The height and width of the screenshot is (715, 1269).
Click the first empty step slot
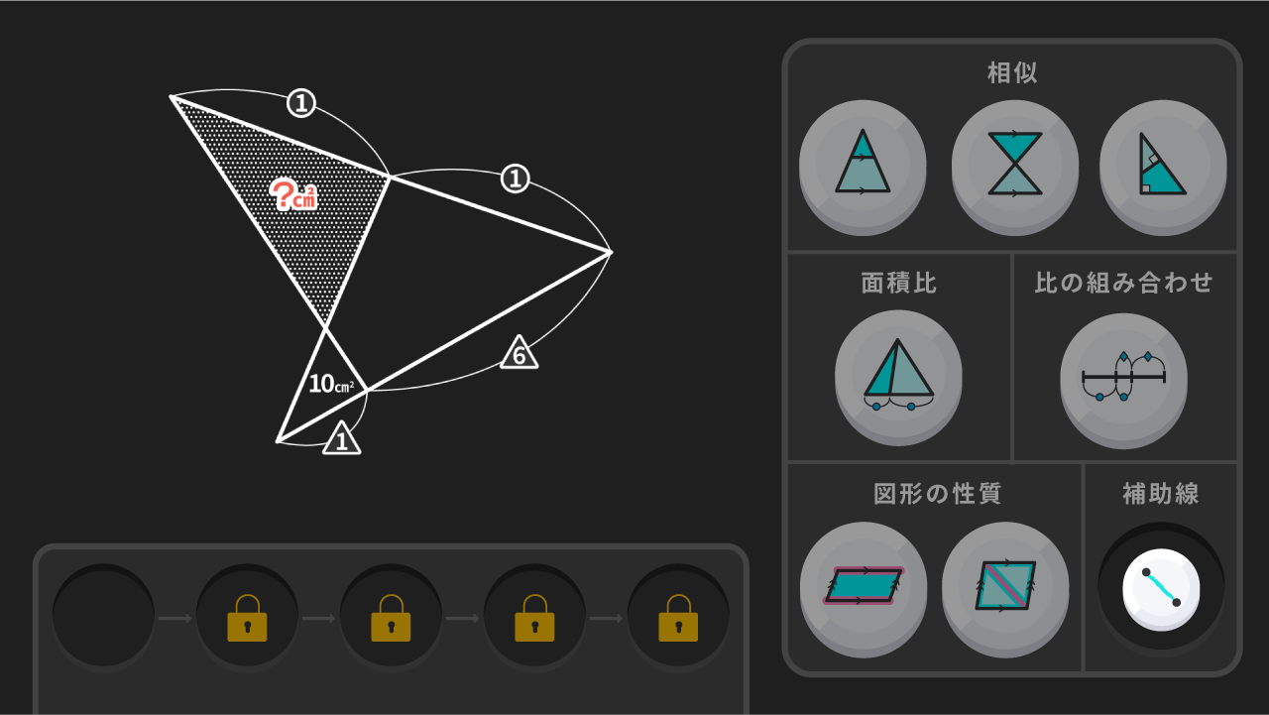click(x=103, y=617)
